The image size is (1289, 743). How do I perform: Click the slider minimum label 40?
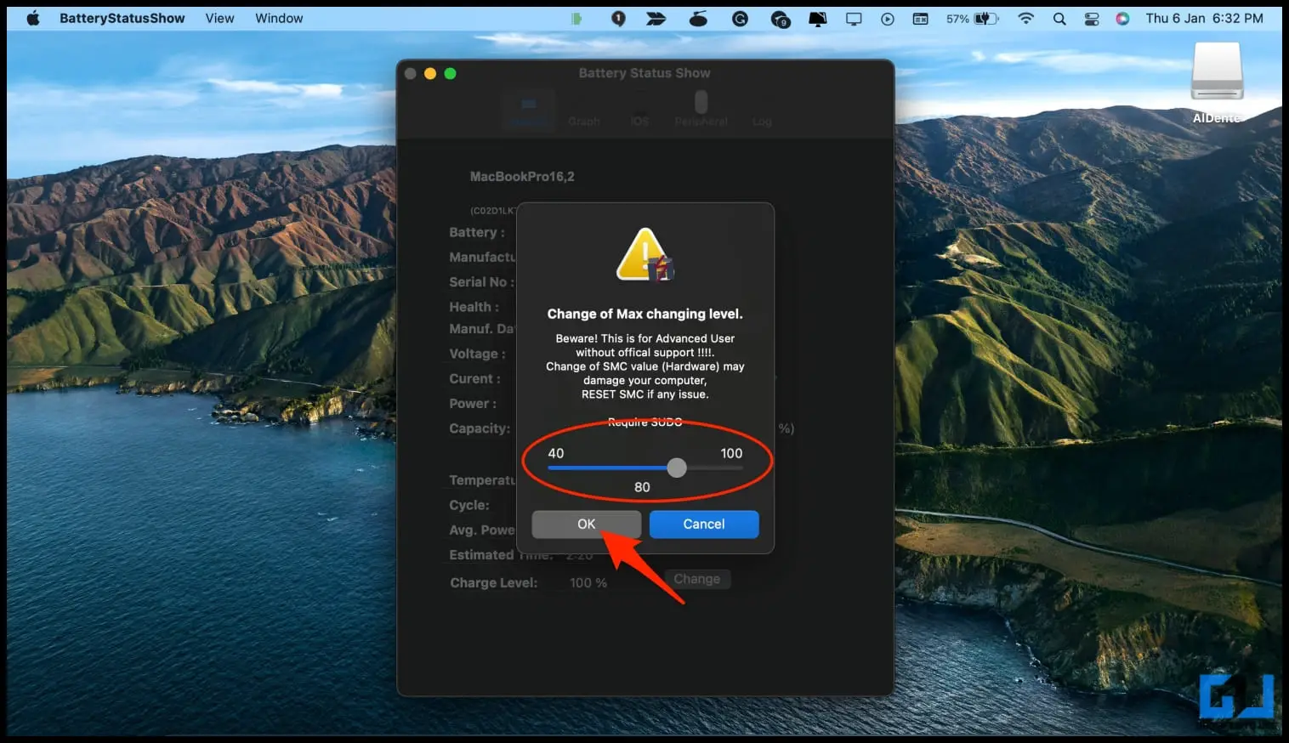(x=555, y=453)
